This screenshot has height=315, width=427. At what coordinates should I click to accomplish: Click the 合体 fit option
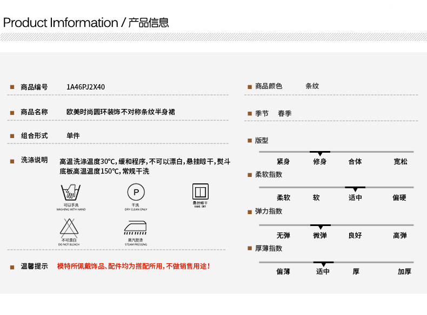(x=355, y=161)
